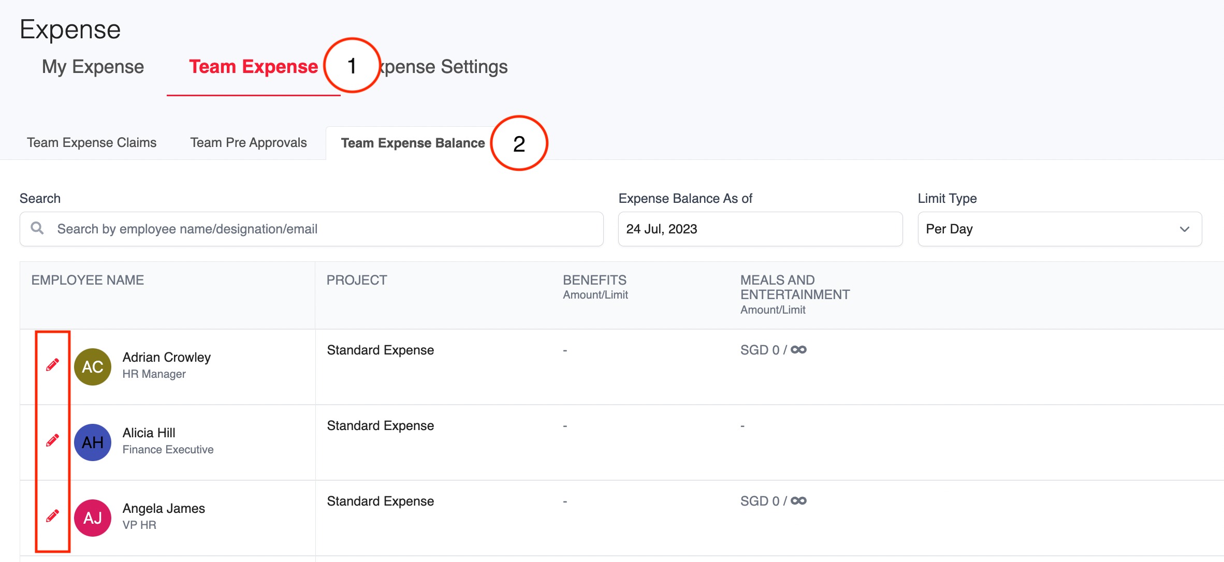Select the Team Expense tab
The width and height of the screenshot is (1224, 562).
pos(253,67)
